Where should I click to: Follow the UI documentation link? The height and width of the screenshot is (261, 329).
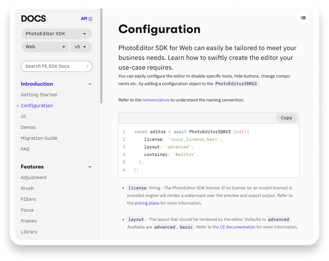point(237,227)
